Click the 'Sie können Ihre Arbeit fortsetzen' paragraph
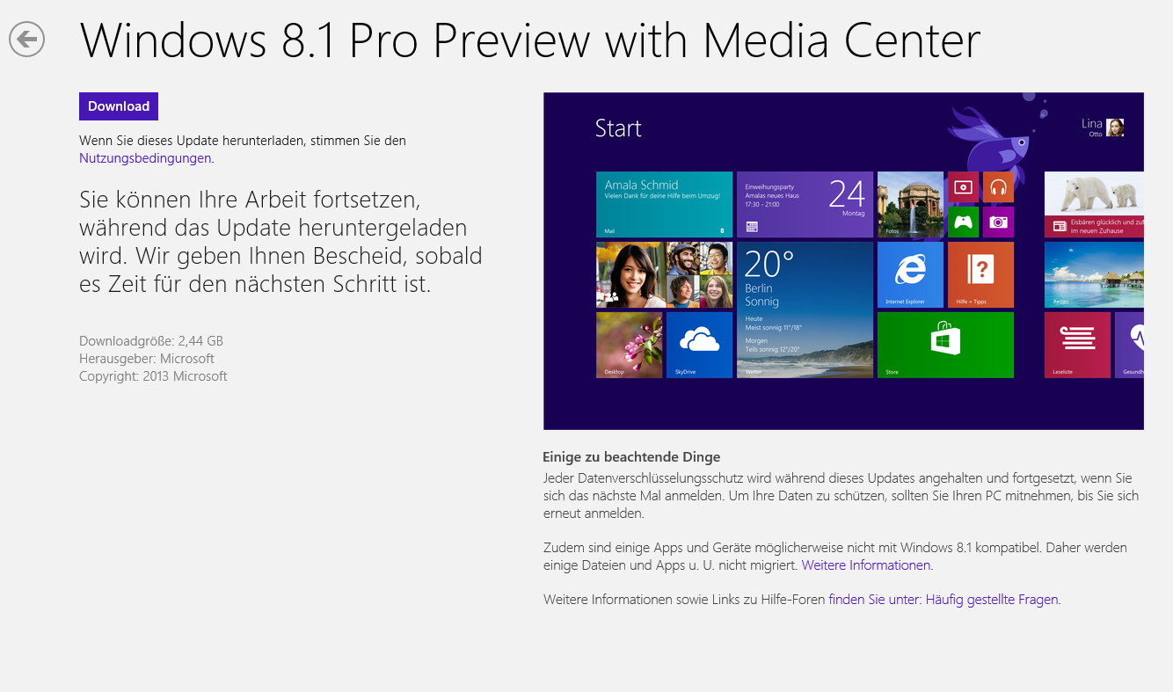 (280, 241)
